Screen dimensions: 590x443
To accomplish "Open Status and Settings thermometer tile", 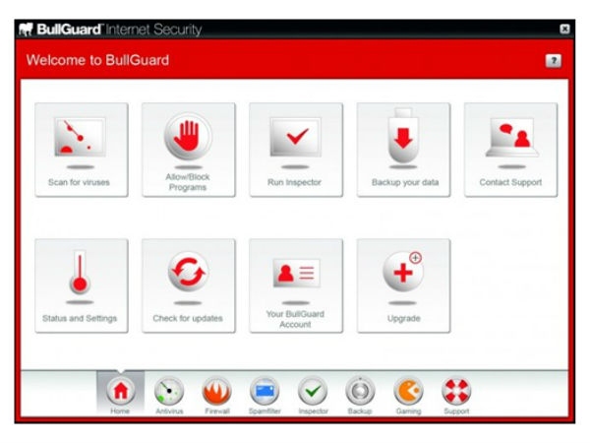I will 82,285.
